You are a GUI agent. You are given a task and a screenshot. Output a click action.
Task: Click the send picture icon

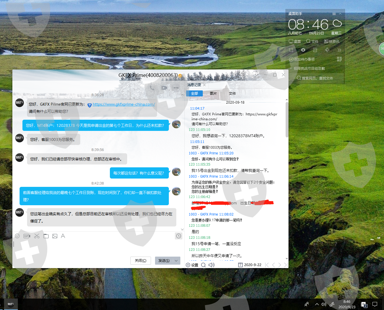55,236
